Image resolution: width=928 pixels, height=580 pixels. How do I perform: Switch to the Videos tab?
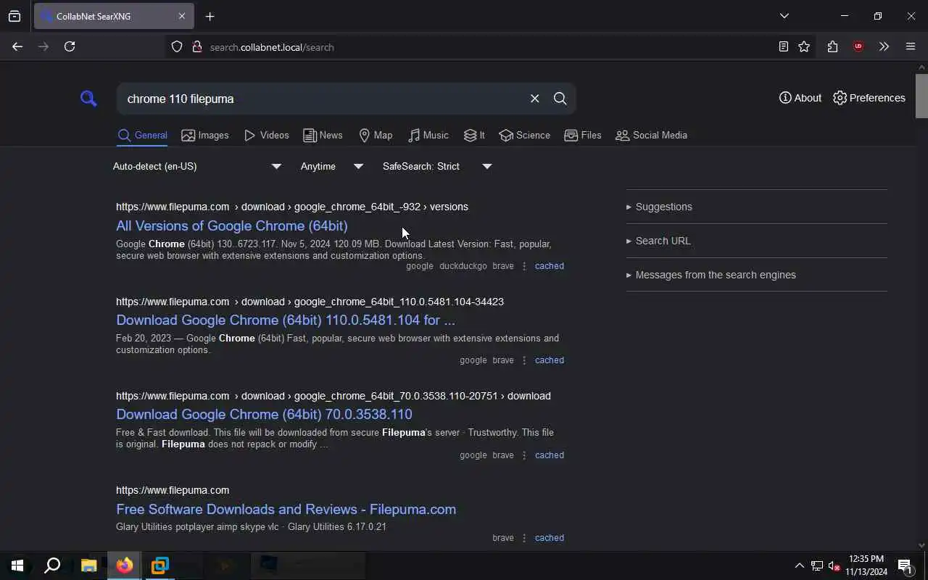pyautogui.click(x=266, y=136)
